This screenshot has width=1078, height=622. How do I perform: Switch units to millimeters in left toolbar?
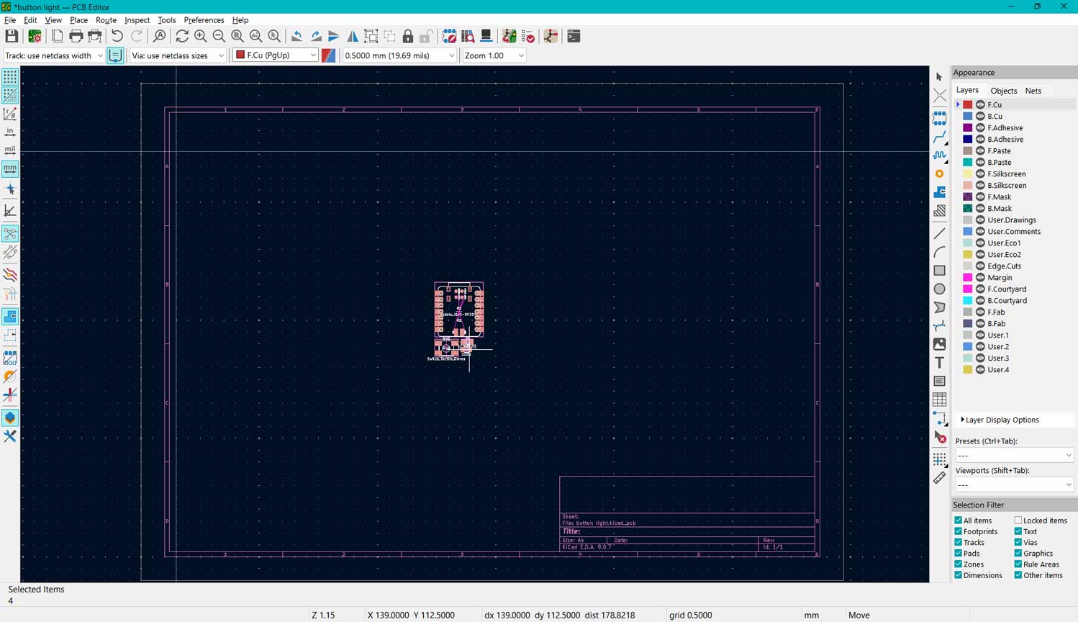coord(10,168)
